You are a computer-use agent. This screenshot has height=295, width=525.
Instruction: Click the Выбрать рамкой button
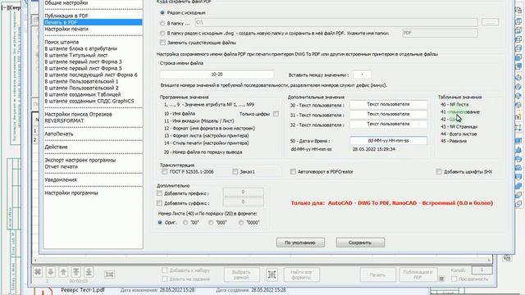(x=241, y=275)
